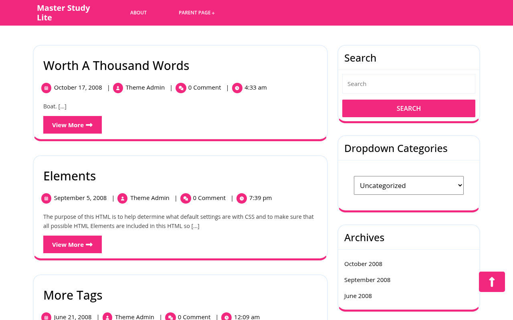Click 0 Comment on Elements post

pyautogui.click(x=209, y=198)
